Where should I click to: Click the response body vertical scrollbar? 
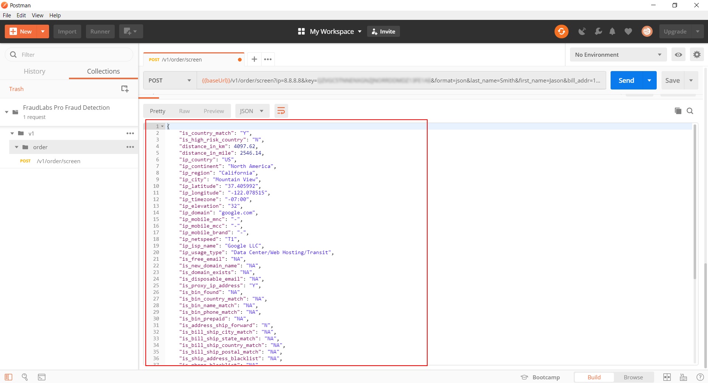point(695,201)
